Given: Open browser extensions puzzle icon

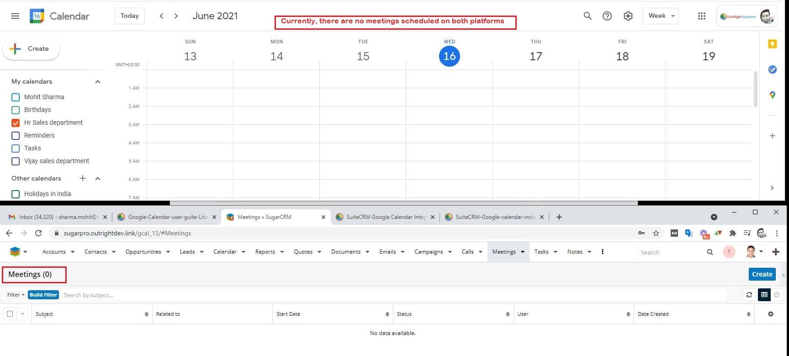Looking at the screenshot, I should [x=733, y=233].
